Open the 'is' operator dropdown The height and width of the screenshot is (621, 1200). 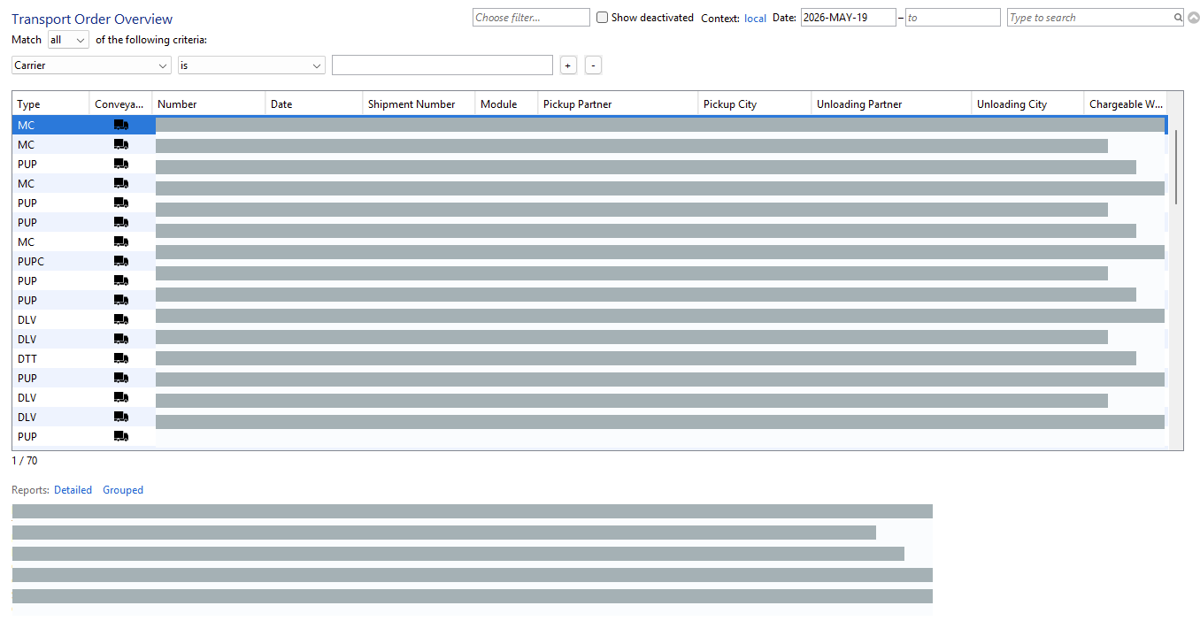(251, 65)
